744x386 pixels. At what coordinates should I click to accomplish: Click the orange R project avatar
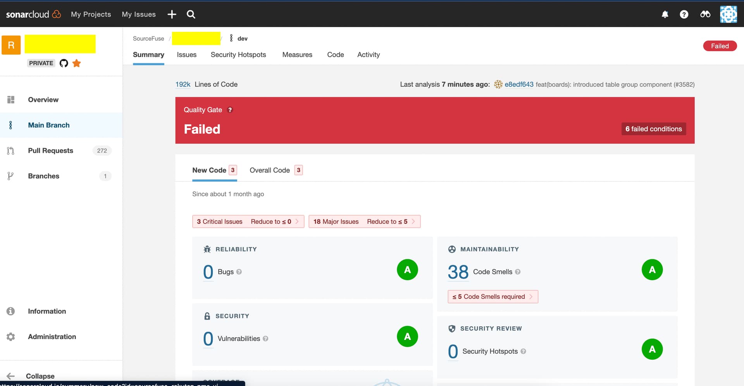[x=11, y=45]
